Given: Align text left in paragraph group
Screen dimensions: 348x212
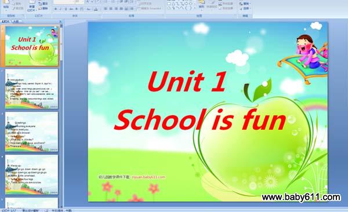Looking at the screenshot, I should click(106, 9).
